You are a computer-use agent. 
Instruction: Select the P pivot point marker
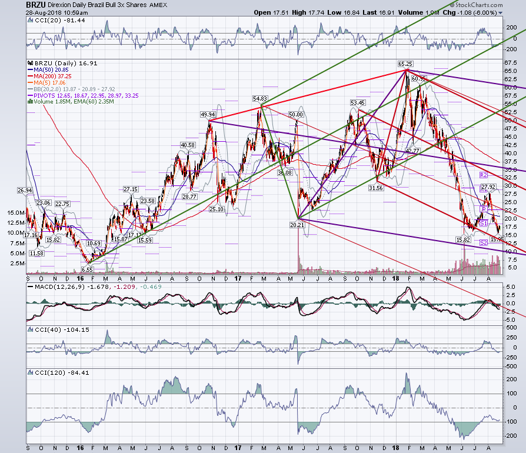point(484,209)
